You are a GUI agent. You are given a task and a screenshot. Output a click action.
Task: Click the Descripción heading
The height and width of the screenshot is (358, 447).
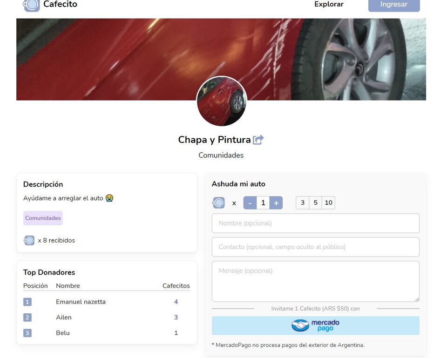pyautogui.click(x=43, y=184)
